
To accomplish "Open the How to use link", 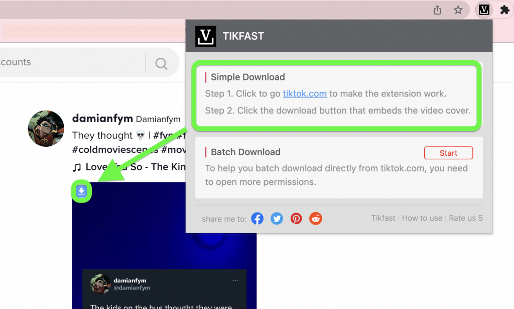I will pyautogui.click(x=422, y=218).
